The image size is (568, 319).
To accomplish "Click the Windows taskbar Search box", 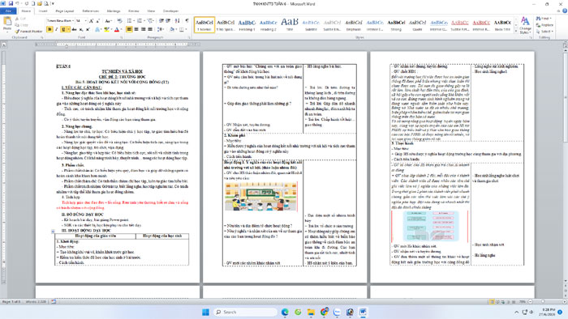I will click(245, 312).
